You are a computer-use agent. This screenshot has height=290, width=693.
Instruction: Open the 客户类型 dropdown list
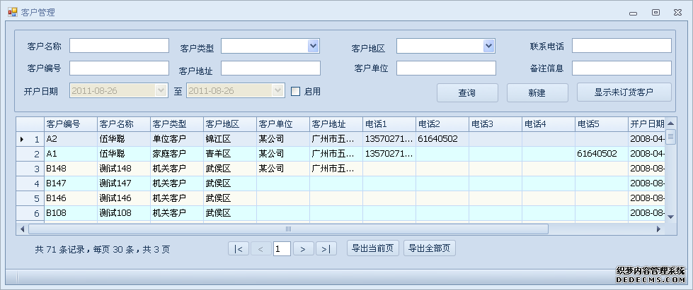[313, 46]
